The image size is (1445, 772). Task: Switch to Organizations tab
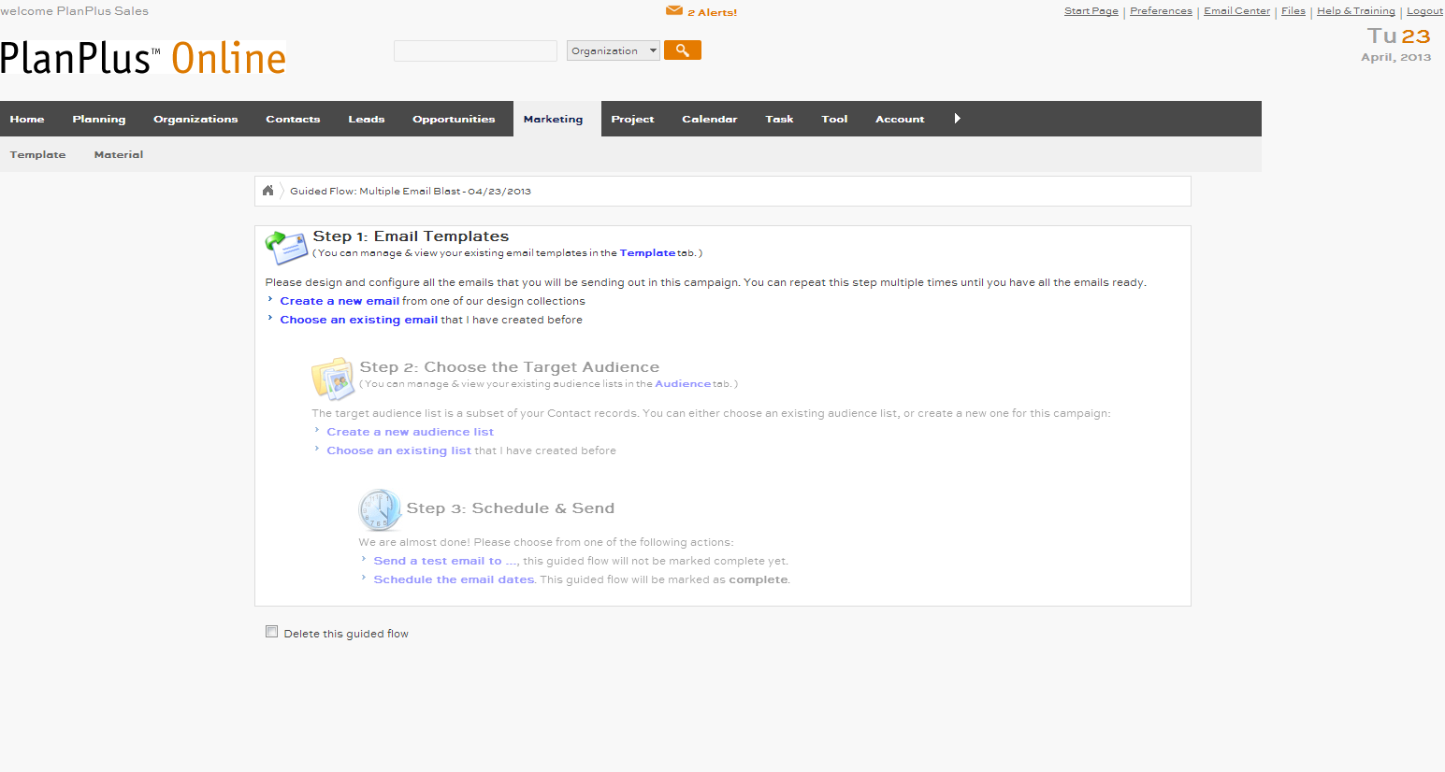[195, 119]
